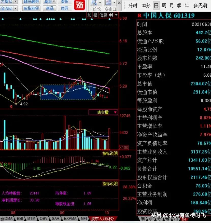Click the 资产负债比率 row label
Viewport: 211px width, 223px height.
152,143
